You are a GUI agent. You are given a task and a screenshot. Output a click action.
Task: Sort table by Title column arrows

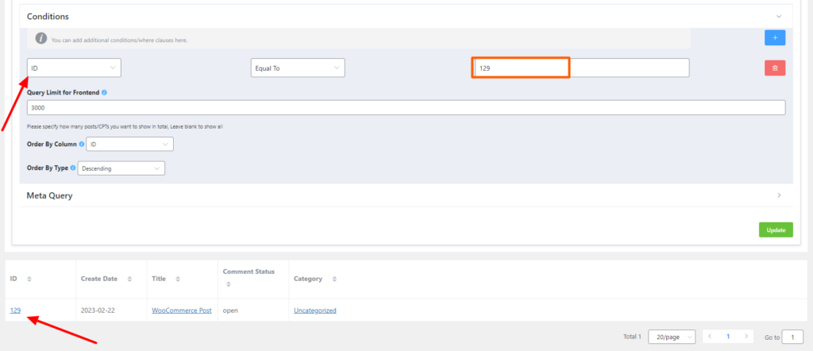click(176, 280)
